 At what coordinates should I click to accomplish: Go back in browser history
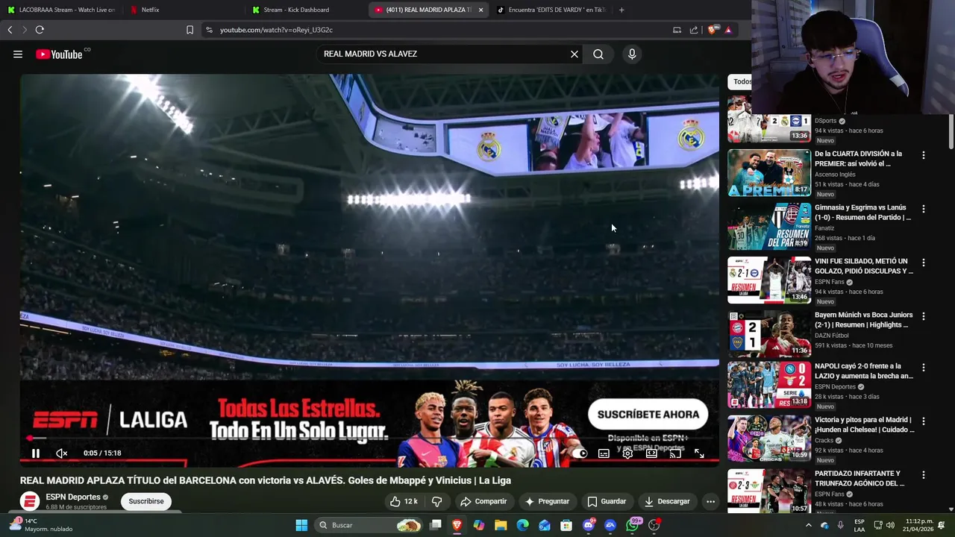(10, 30)
